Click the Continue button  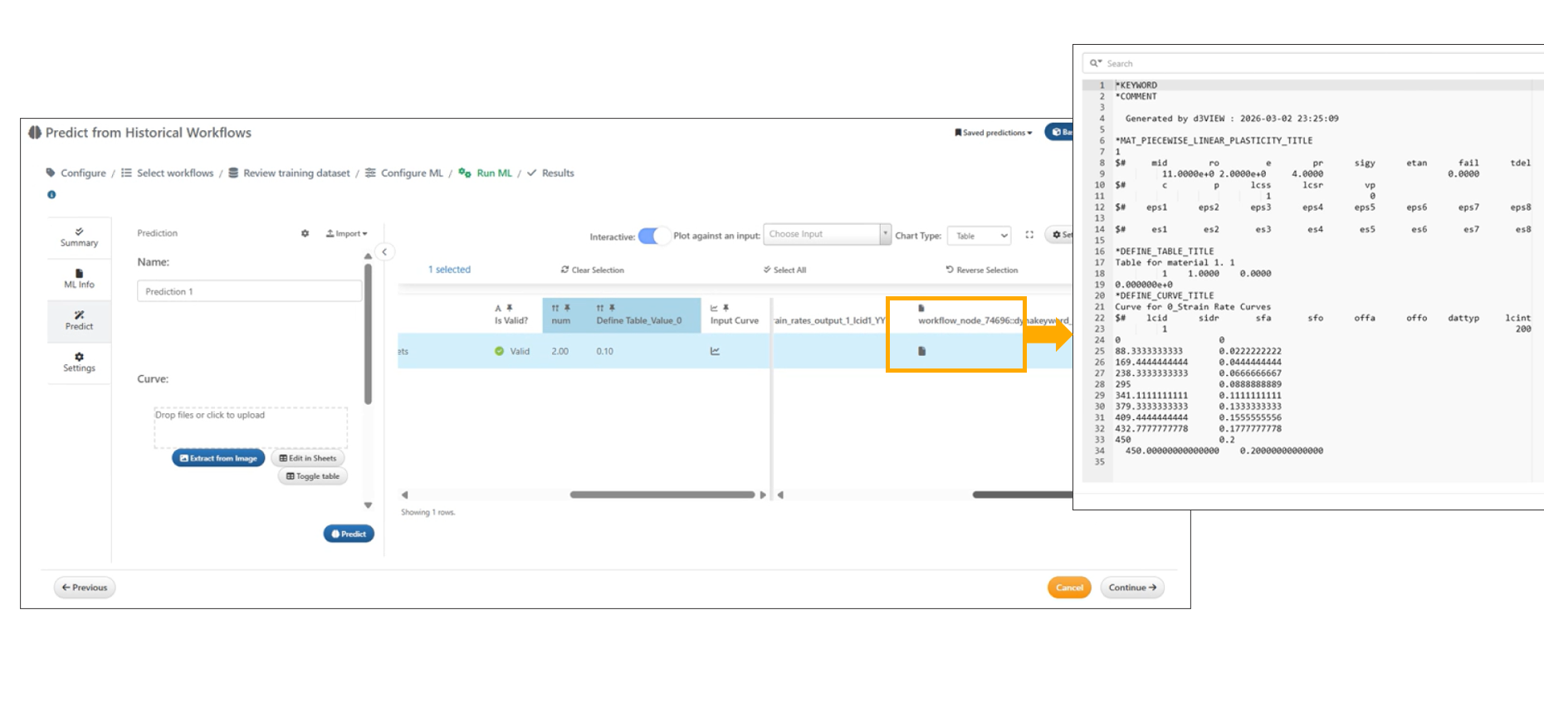tap(1132, 588)
